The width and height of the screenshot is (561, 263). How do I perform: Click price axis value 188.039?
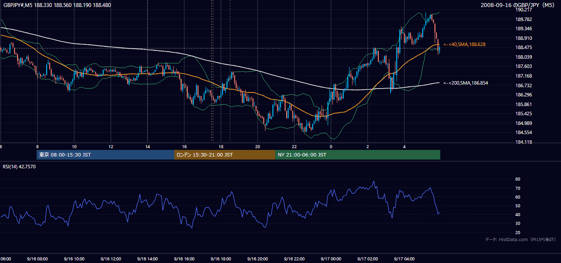(523, 57)
